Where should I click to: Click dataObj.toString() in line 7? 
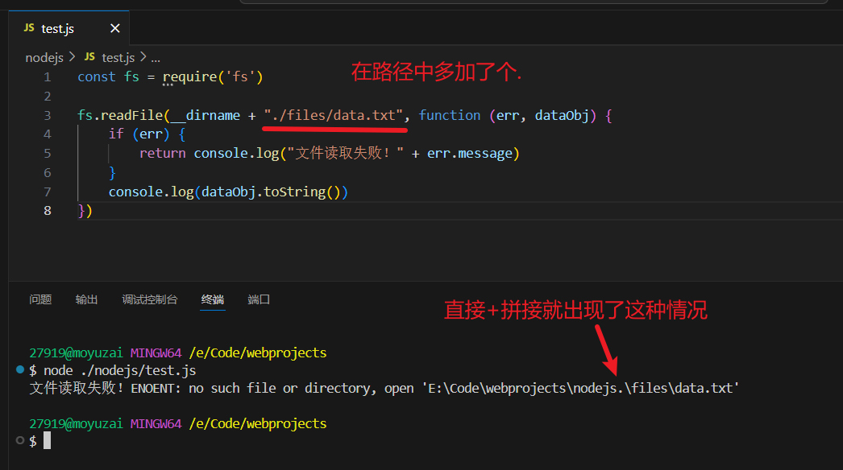(271, 192)
